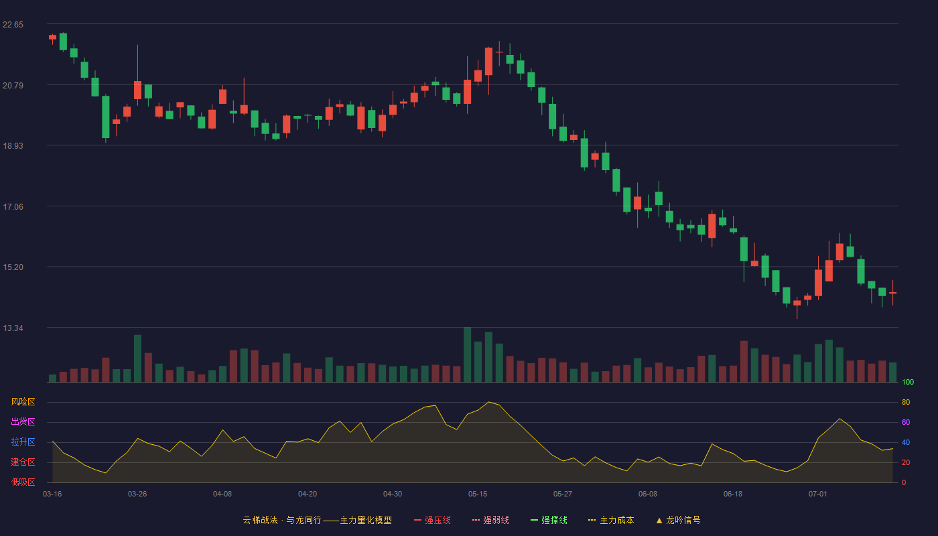Click the 03-26 date axis label
This screenshot has height=536, width=938.
tap(137, 494)
